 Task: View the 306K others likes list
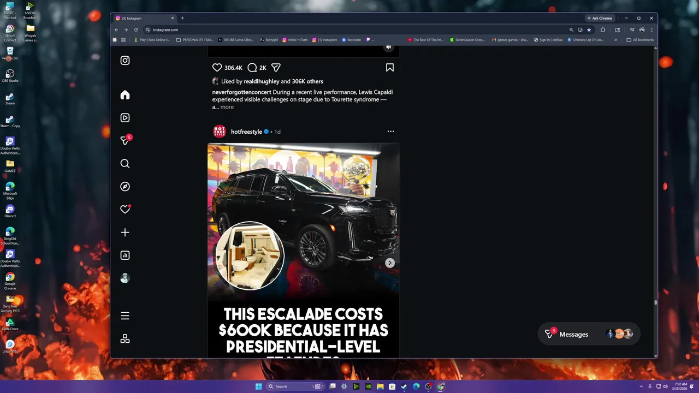click(307, 81)
